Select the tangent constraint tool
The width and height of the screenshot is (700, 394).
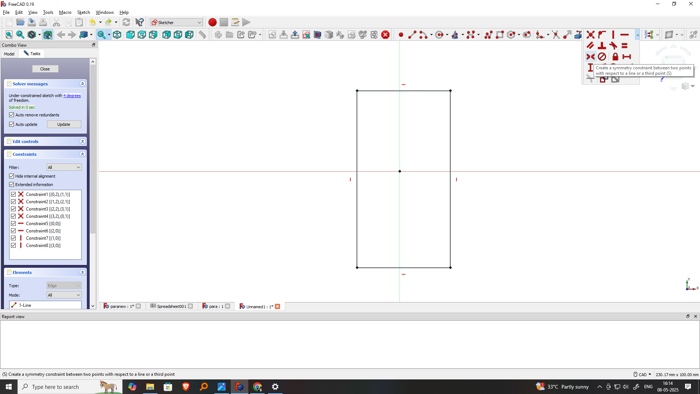(x=613, y=46)
